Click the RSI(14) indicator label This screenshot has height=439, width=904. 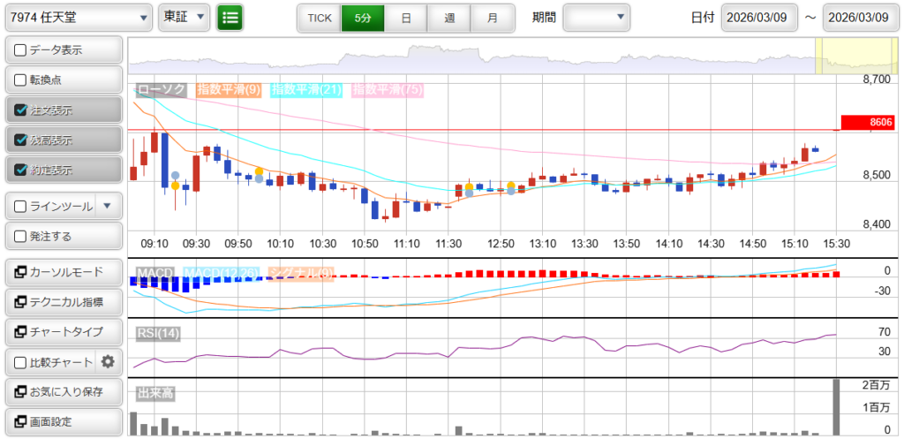click(158, 333)
